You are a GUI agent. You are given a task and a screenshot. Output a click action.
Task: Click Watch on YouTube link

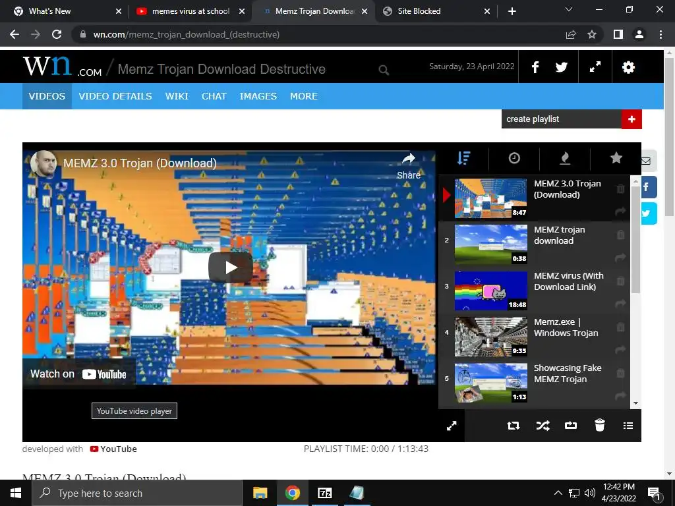[78, 374]
